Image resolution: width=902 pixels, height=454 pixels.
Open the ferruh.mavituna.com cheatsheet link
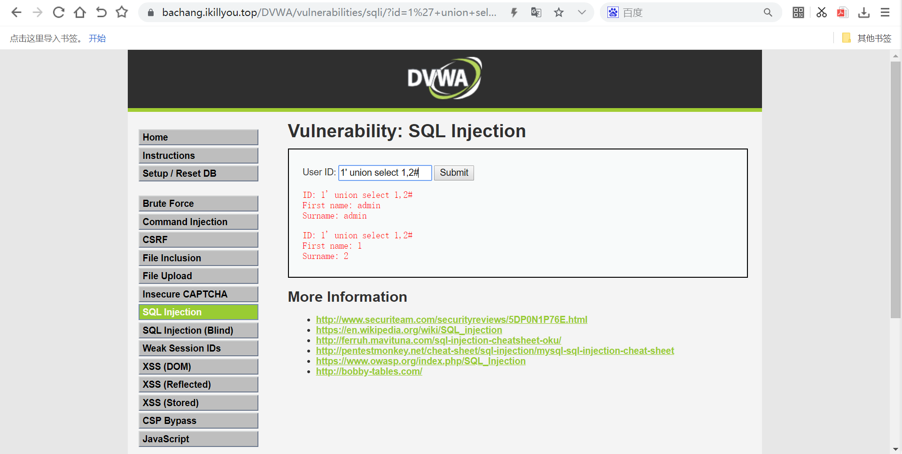pyautogui.click(x=439, y=340)
